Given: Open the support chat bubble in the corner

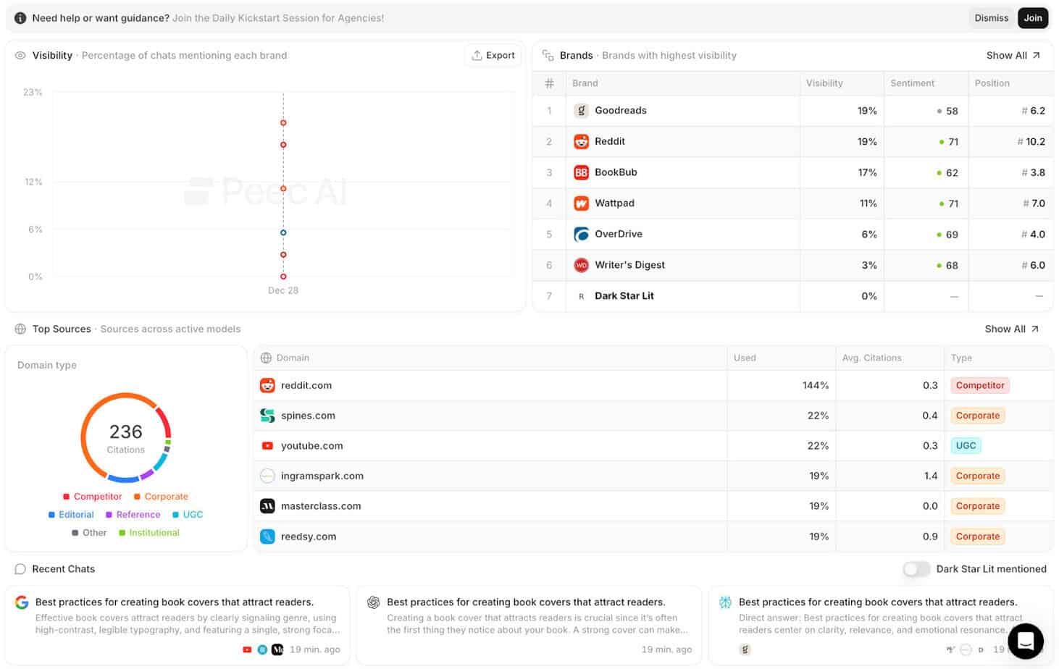Looking at the screenshot, I should (x=1026, y=641).
